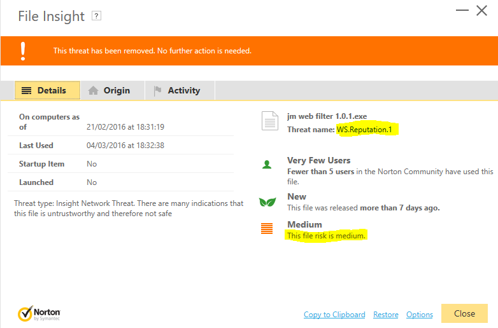Image resolution: width=498 pixels, height=328 pixels.
Task: Switch to the Activity tab
Action: click(180, 90)
